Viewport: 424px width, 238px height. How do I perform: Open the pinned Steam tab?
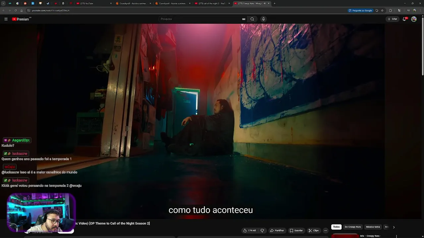coord(48,3)
